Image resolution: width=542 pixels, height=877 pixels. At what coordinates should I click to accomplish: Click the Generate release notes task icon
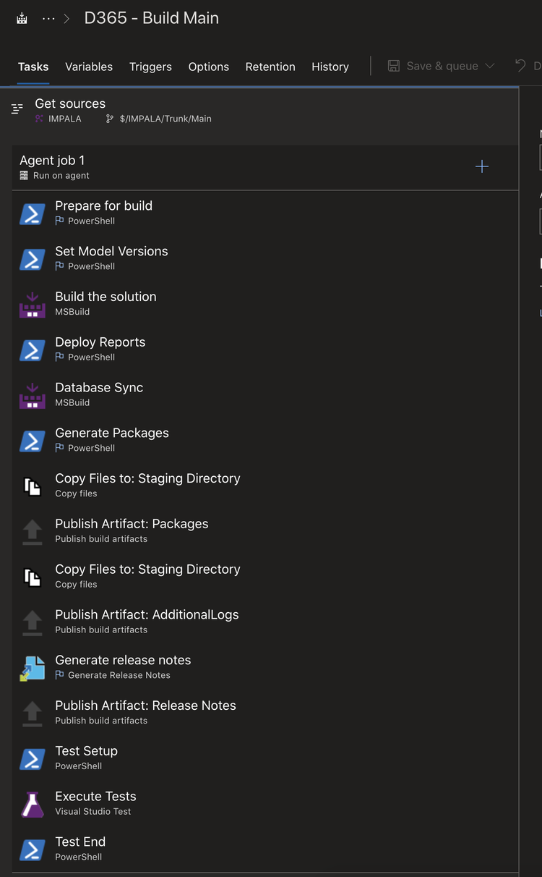point(33,668)
